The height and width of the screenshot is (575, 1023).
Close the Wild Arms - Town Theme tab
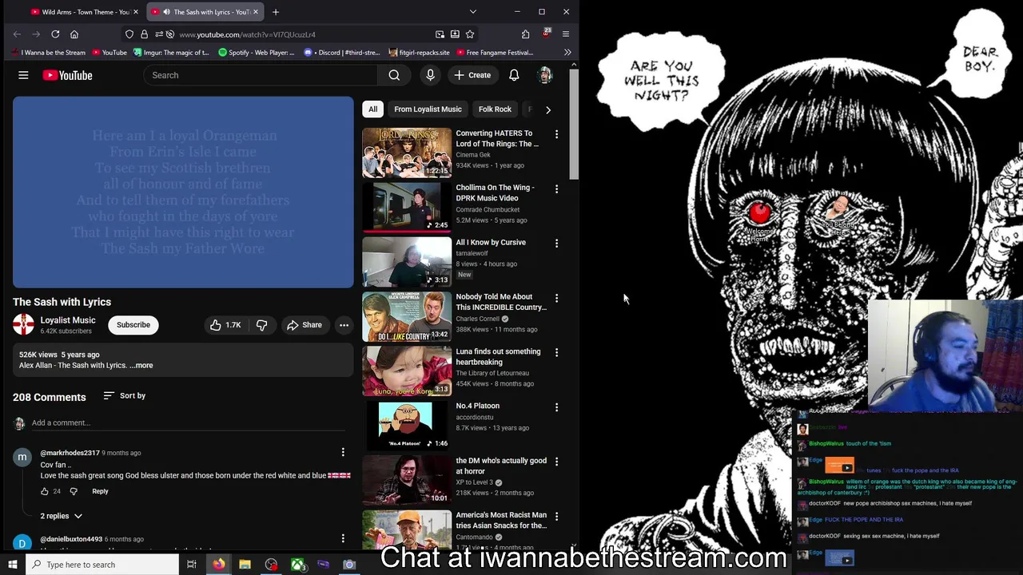click(x=136, y=12)
